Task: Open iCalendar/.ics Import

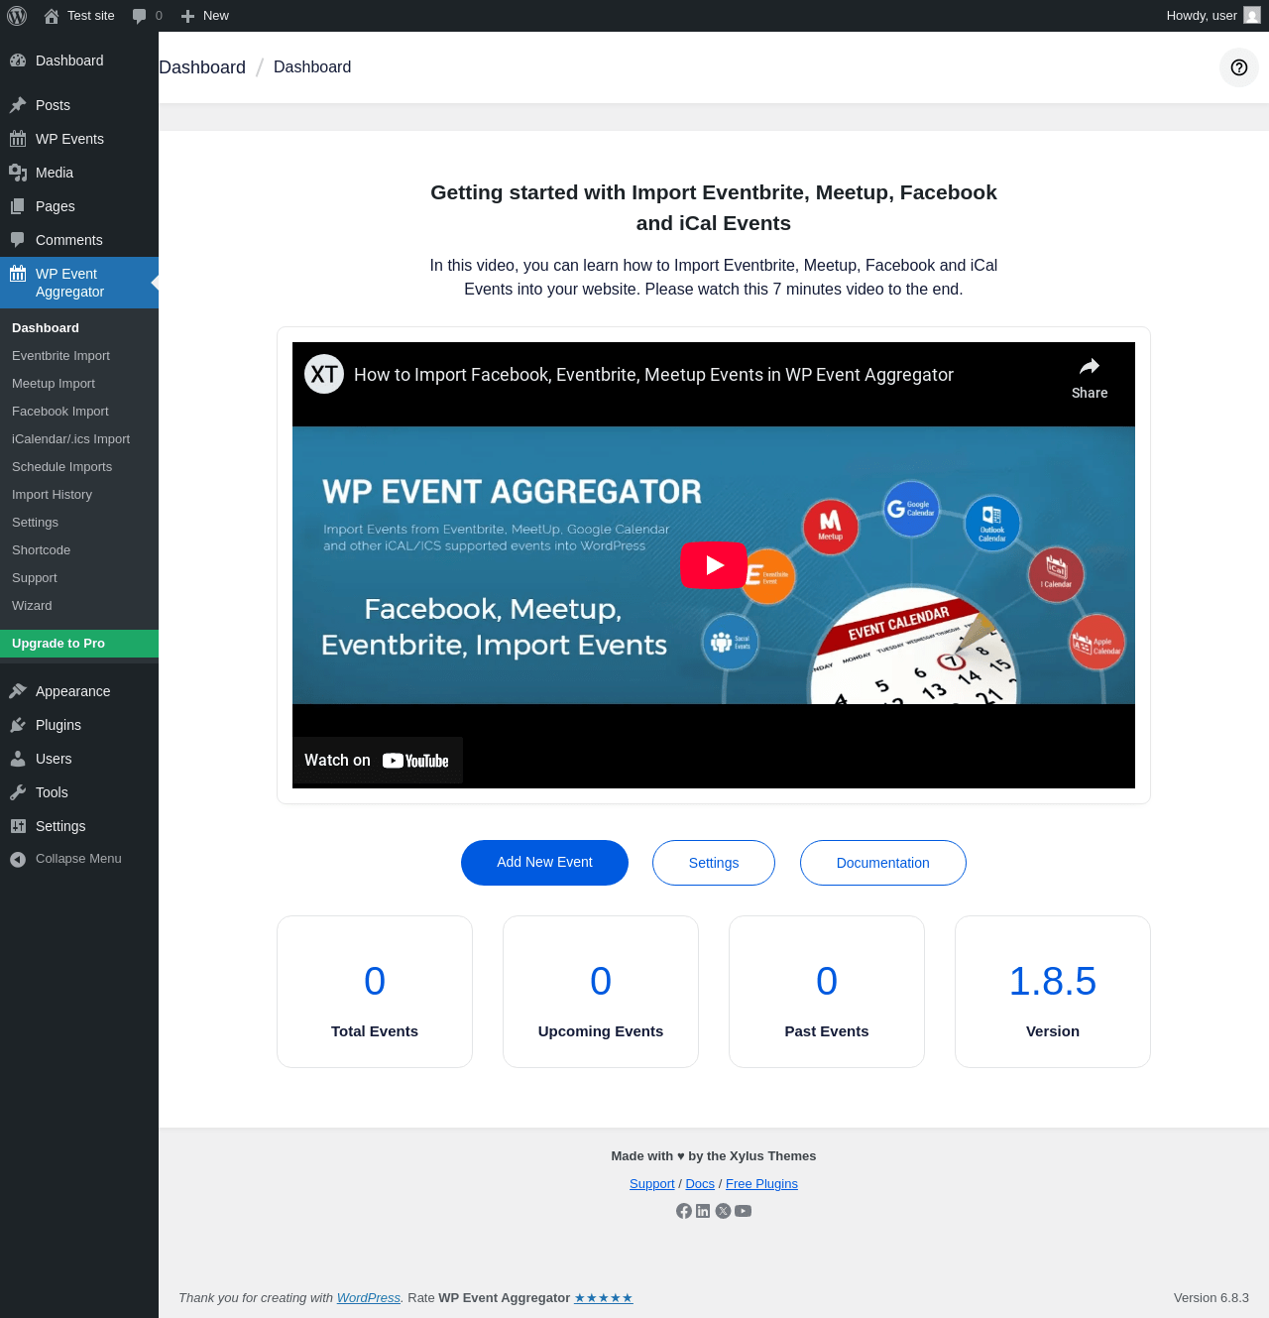Action: [79, 439]
